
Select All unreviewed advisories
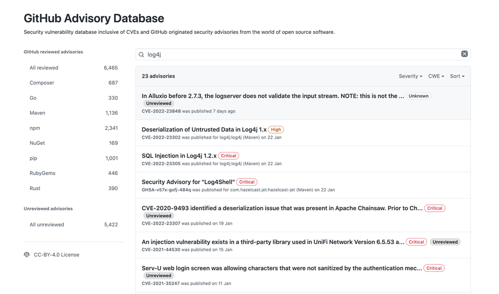click(x=74, y=225)
